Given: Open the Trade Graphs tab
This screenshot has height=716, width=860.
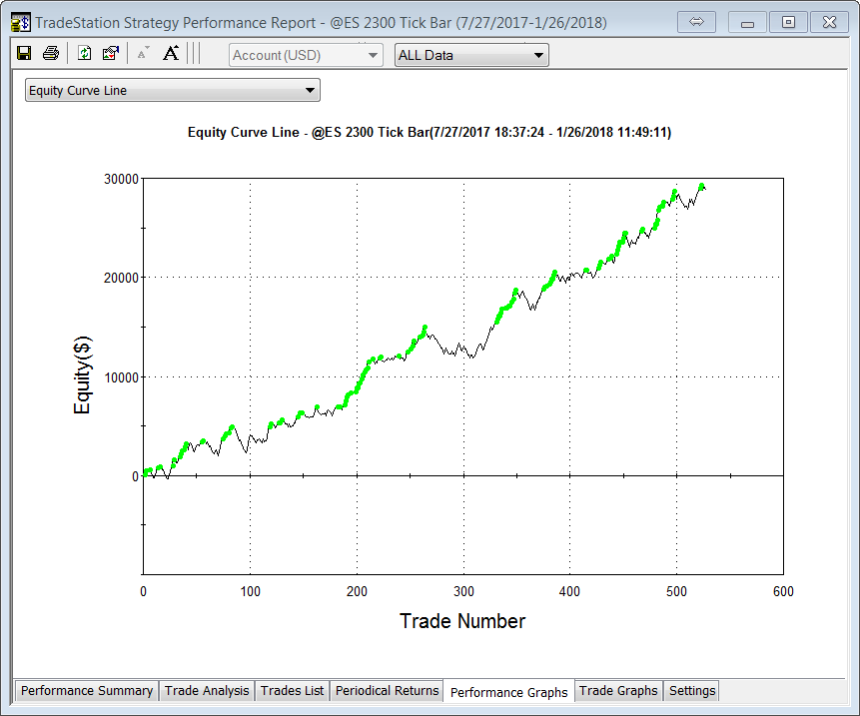Looking at the screenshot, I should point(618,691).
